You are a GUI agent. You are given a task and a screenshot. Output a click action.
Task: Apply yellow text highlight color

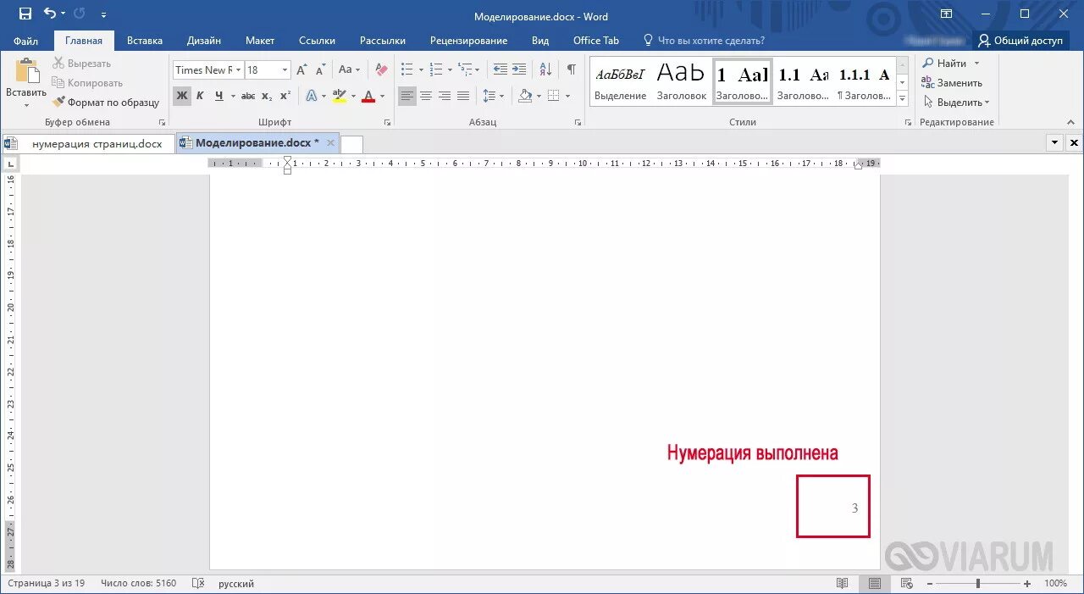tap(340, 96)
